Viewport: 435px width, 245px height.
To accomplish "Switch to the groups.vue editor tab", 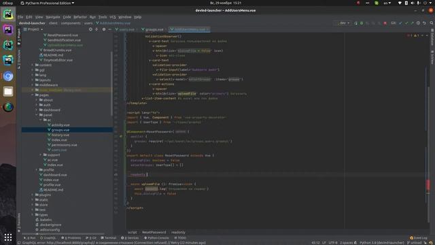I will coord(154,29).
